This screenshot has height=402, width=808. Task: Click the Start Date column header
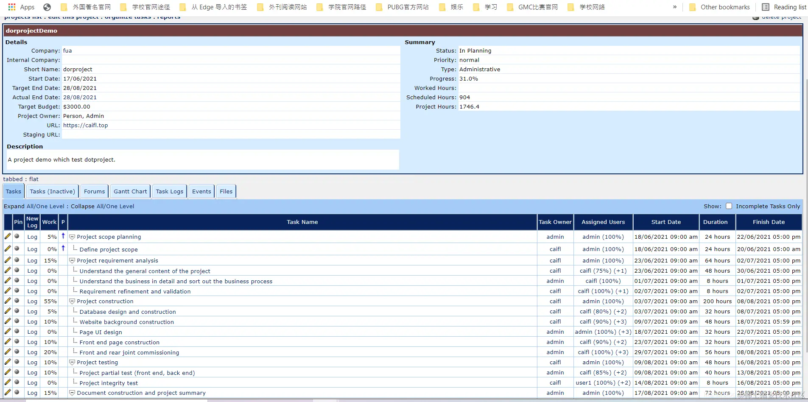click(666, 222)
